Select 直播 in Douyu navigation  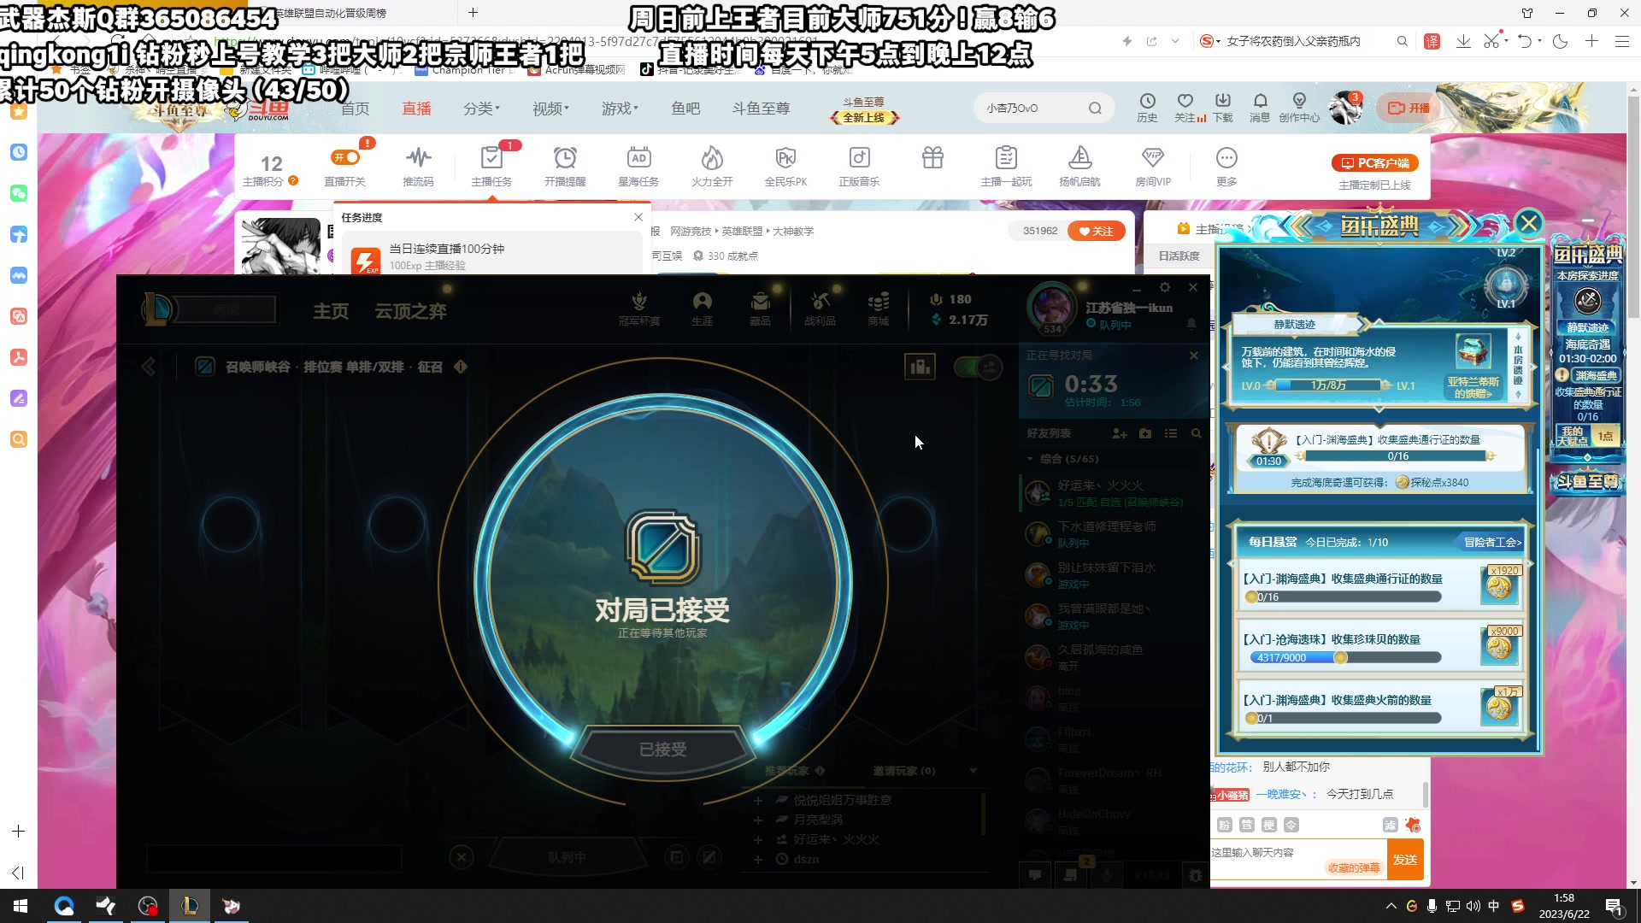416,109
